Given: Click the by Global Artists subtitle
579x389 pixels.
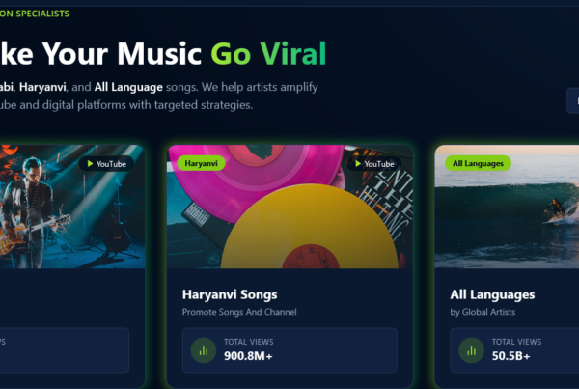Looking at the screenshot, I should click(482, 312).
